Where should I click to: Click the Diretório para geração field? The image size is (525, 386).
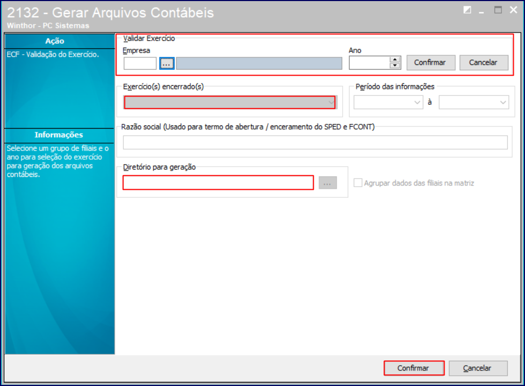click(218, 183)
